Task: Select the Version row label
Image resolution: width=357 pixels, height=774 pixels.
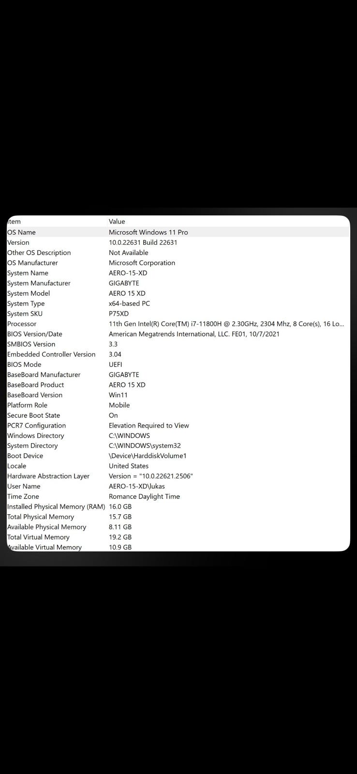Action: (18, 242)
